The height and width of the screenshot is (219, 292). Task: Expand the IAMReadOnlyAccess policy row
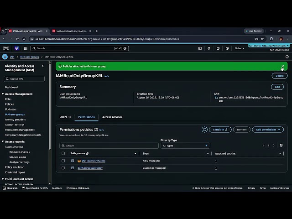(73, 161)
